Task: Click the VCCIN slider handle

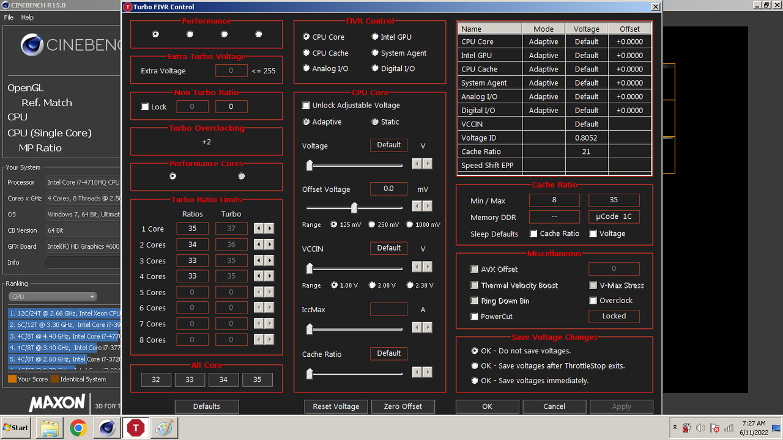Action: point(310,268)
